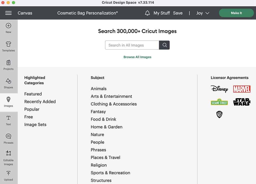
Task: Open the Templates panel
Action: click(8, 47)
